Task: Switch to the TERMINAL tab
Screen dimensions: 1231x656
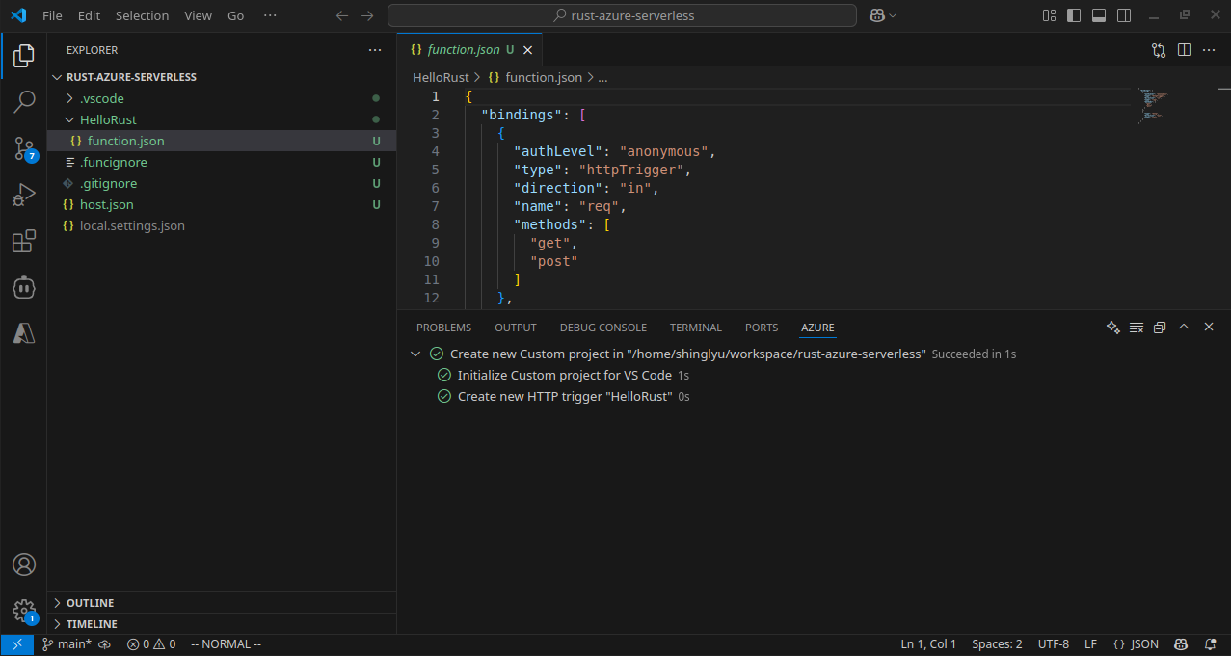Action: click(696, 328)
